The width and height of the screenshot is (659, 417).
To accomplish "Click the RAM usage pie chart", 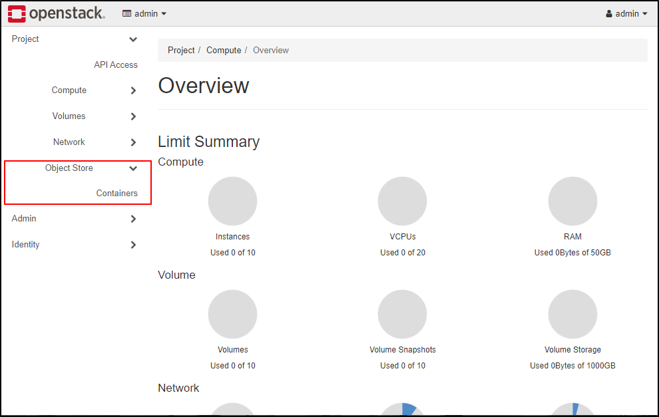I will (x=572, y=201).
